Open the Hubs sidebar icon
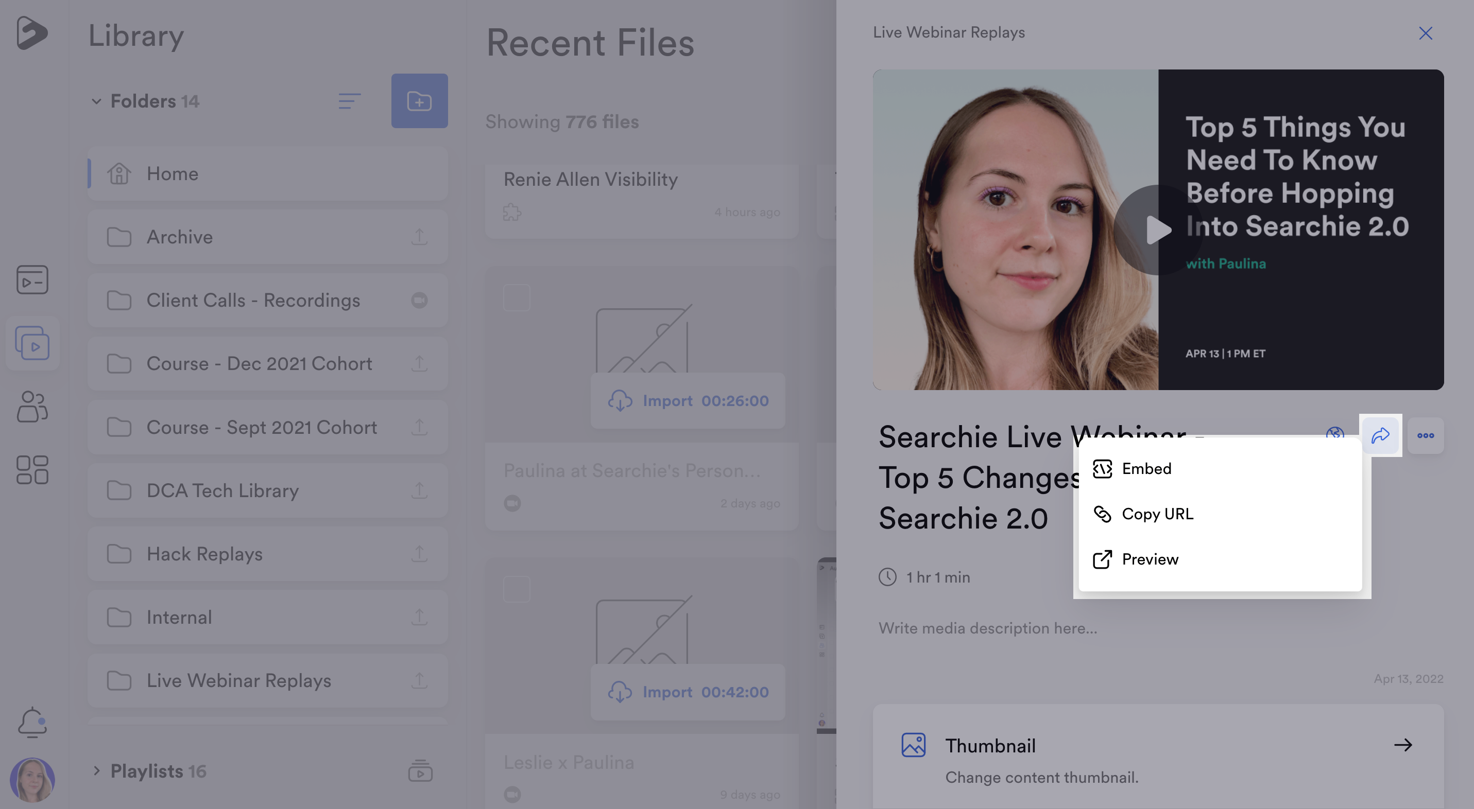 (x=32, y=279)
